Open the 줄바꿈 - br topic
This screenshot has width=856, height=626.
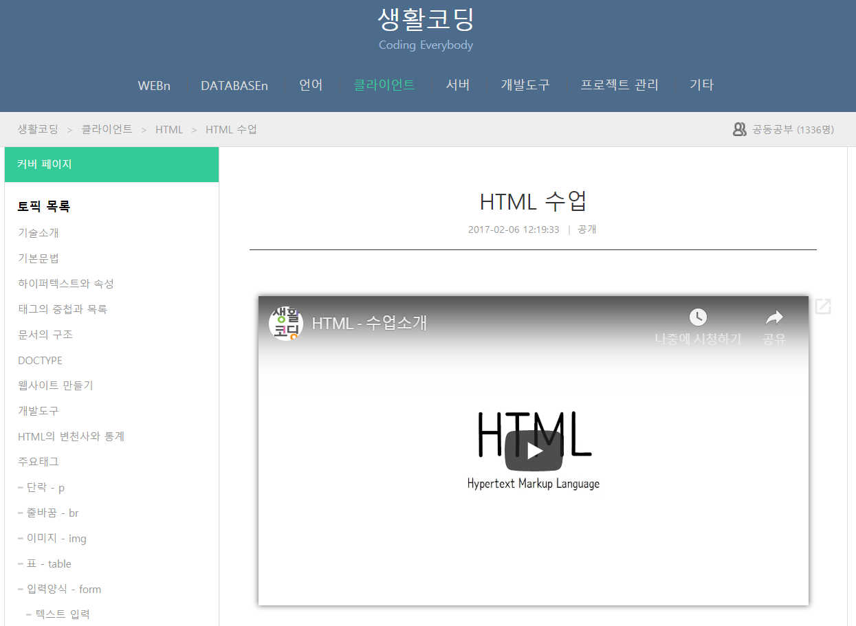[x=53, y=513]
